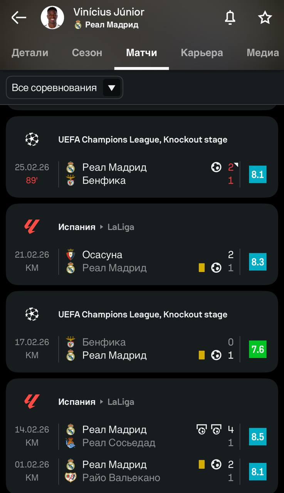Tap the back arrow icon

click(18, 17)
